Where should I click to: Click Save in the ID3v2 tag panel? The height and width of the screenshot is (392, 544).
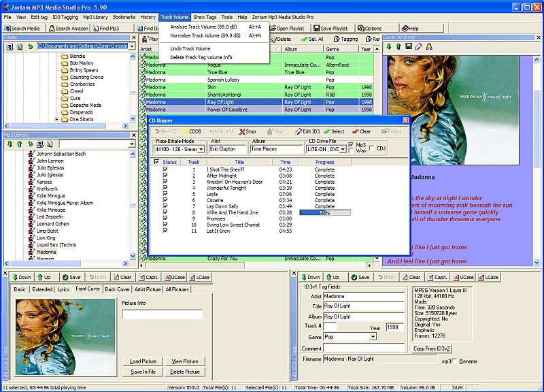[71, 277]
